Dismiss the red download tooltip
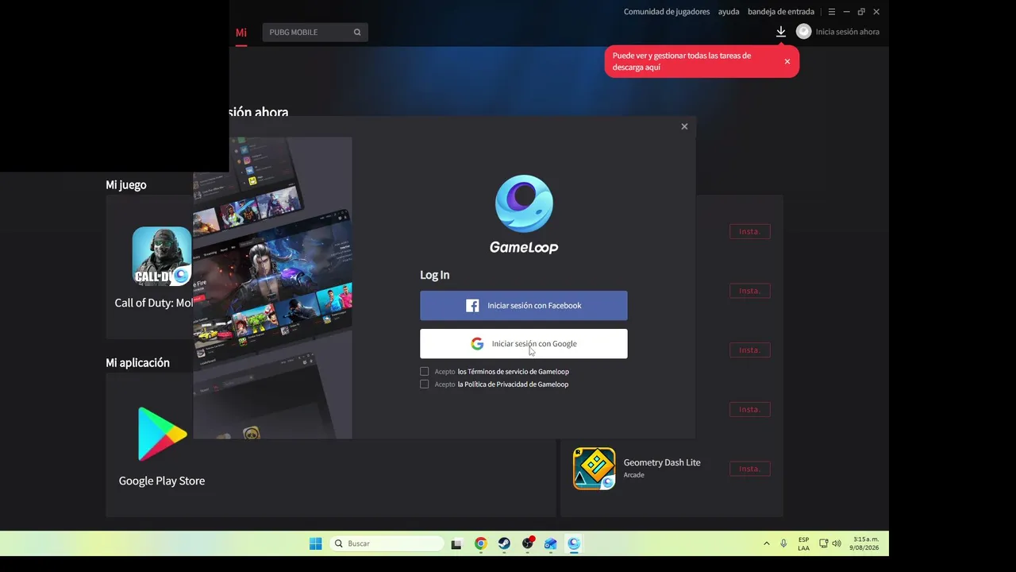 [787, 62]
